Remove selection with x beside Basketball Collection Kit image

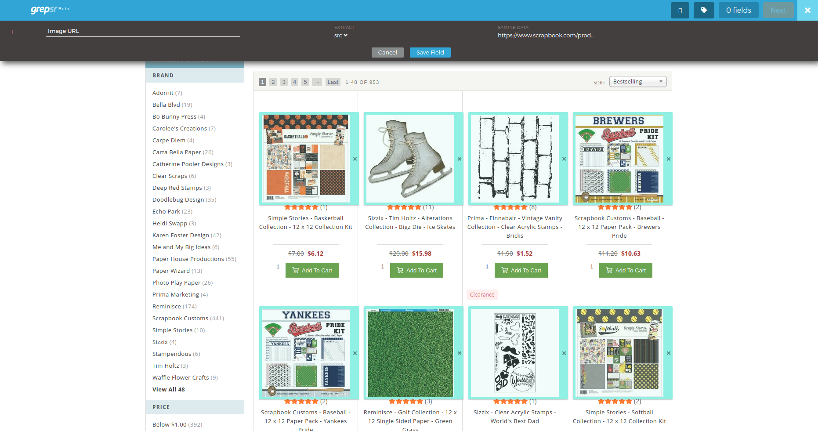pyautogui.click(x=355, y=159)
